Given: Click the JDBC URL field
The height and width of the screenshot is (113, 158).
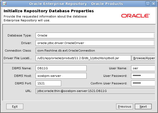Looking at the screenshot, I should click(x=95, y=91).
